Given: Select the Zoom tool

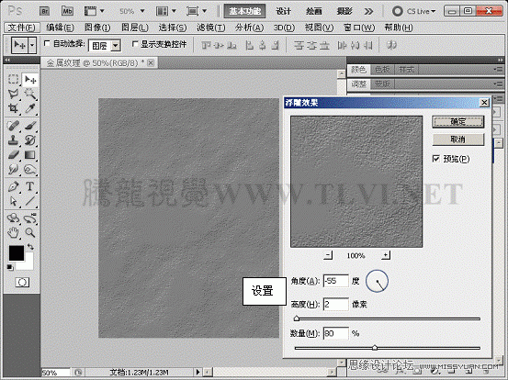Looking at the screenshot, I should click(x=30, y=232).
